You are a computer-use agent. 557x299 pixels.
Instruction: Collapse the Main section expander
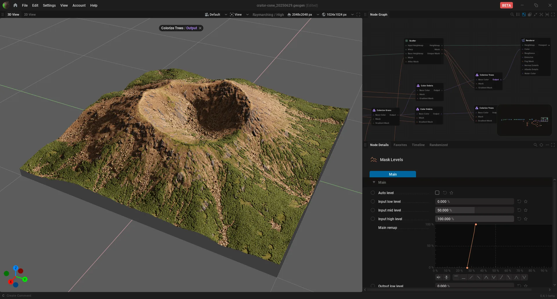point(374,182)
